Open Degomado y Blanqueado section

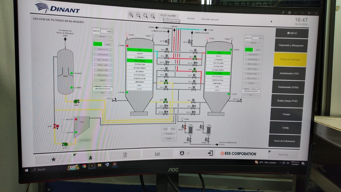point(291,46)
